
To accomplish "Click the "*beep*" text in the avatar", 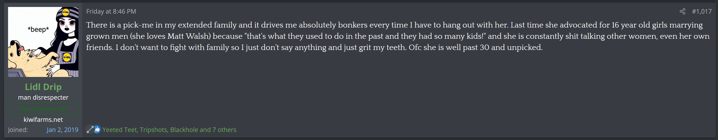I will [x=38, y=29].
